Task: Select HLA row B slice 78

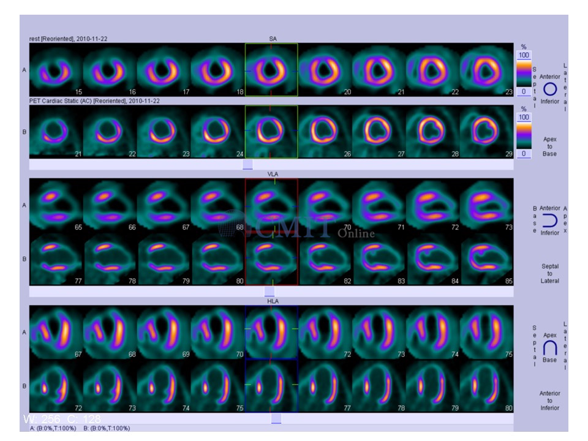Action: pos(379,386)
